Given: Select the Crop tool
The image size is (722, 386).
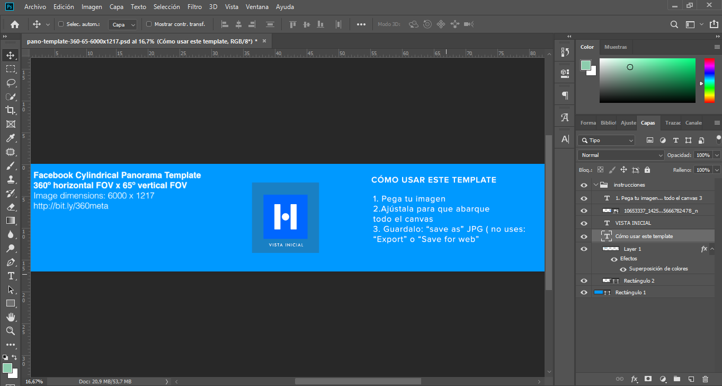Looking at the screenshot, I should [x=11, y=110].
